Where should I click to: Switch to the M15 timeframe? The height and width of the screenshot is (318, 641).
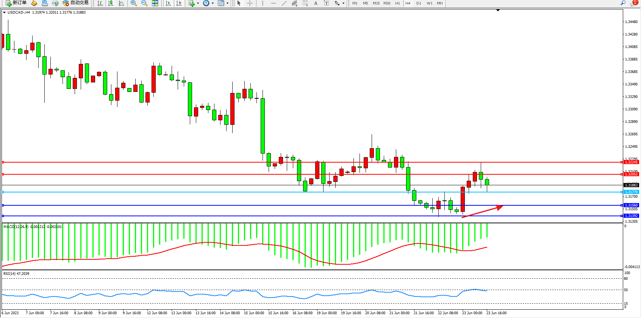pos(376,3)
